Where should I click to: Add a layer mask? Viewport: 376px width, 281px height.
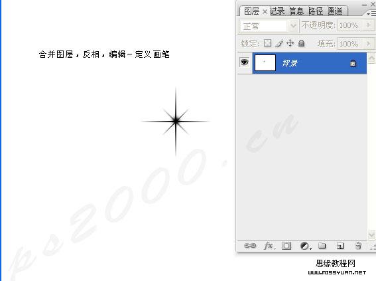coord(286,246)
